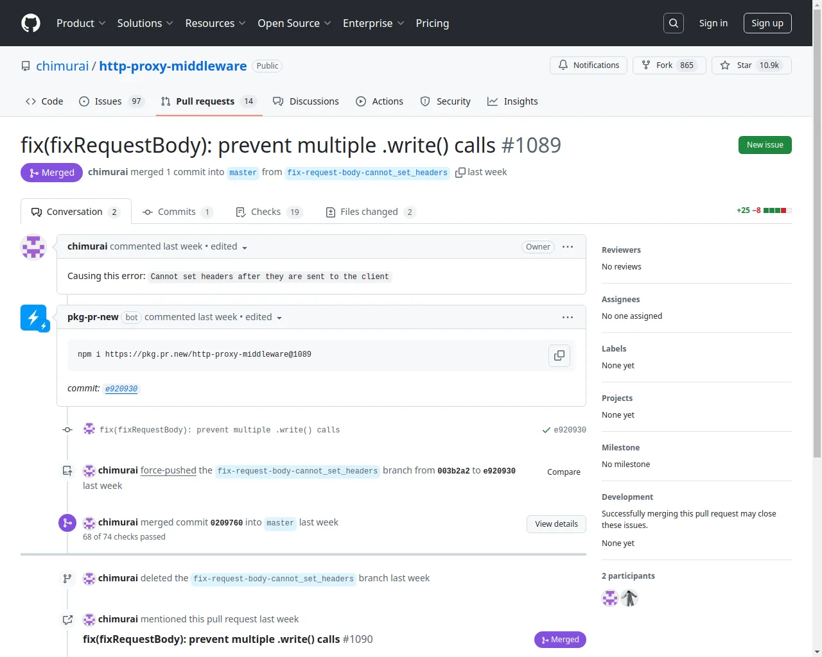Click the 68 of 74 checks passed text
The width and height of the screenshot is (822, 657).
click(124, 537)
